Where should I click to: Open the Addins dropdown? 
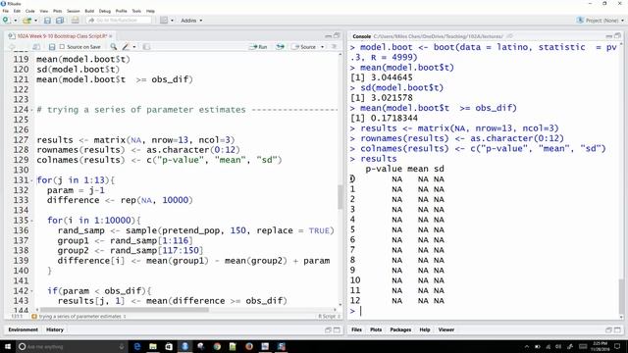coord(191,21)
